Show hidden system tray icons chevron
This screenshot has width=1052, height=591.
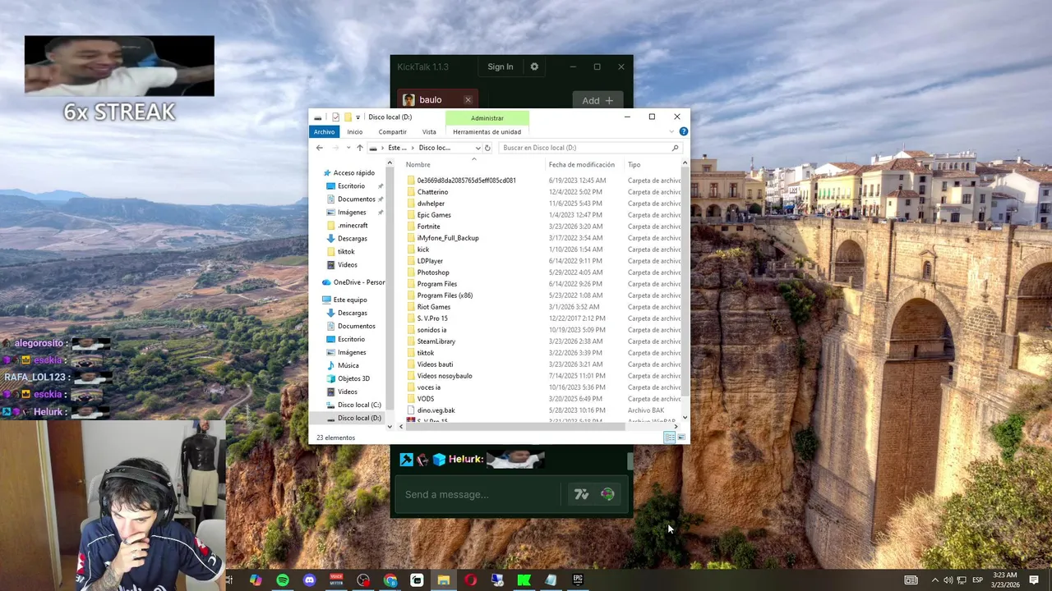(934, 580)
